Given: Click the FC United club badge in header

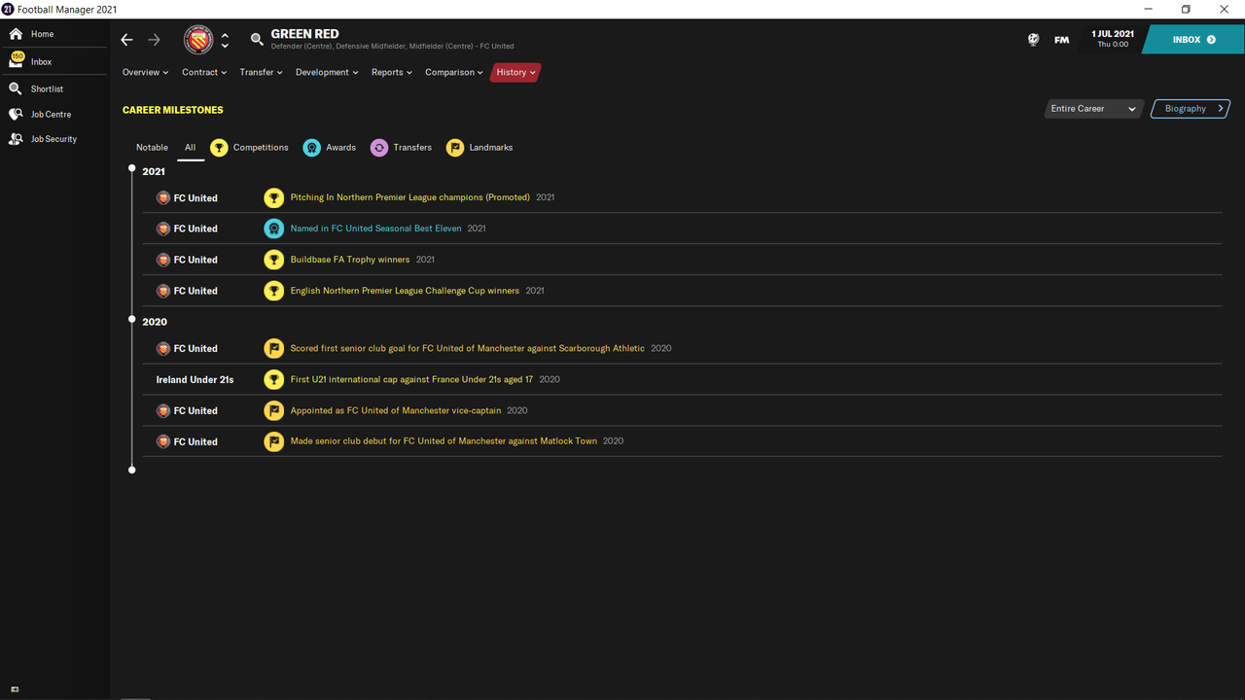Looking at the screenshot, I should click(198, 40).
